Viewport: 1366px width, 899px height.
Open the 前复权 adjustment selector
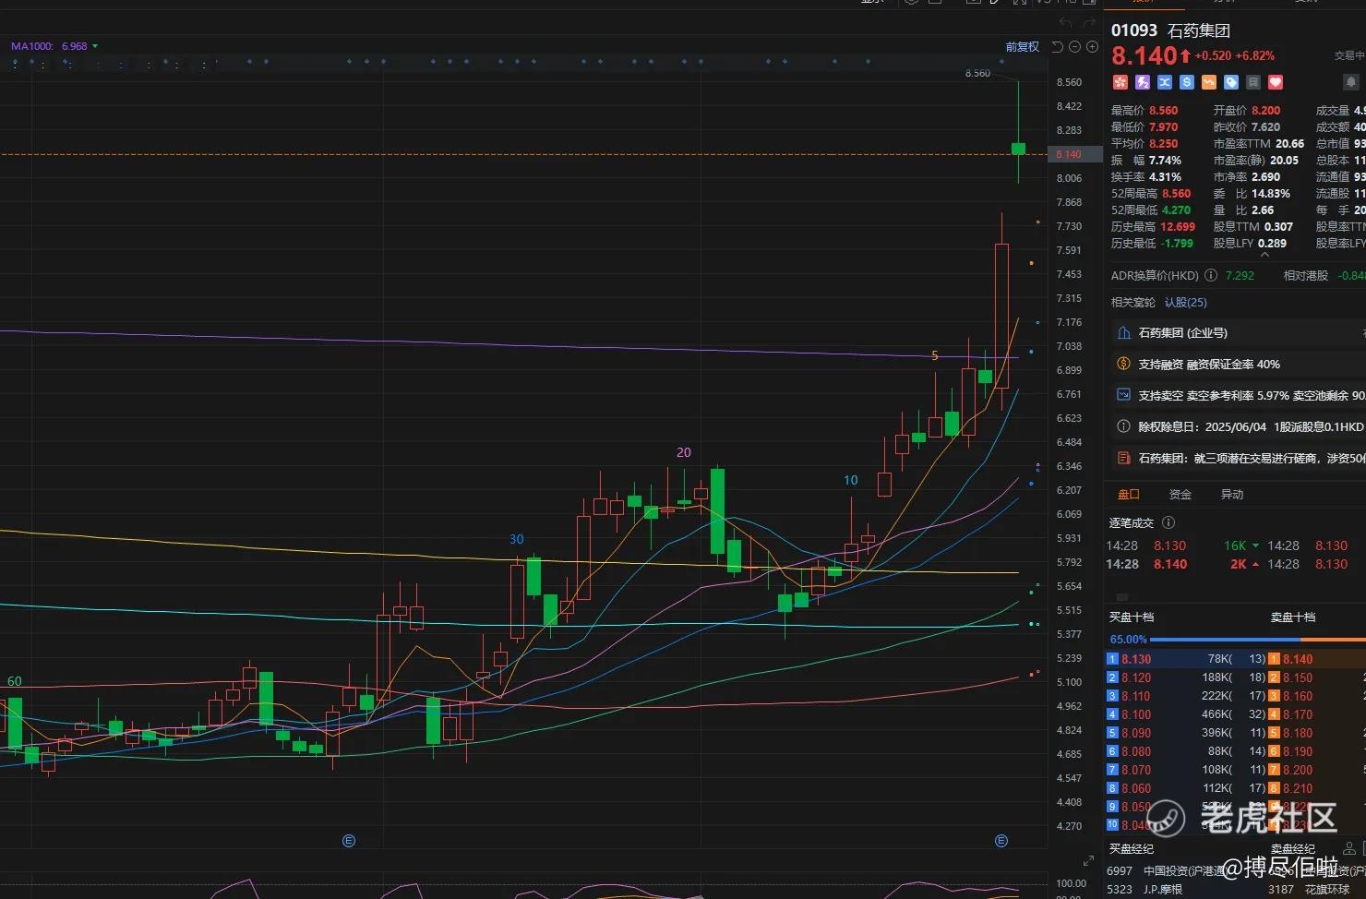pyautogui.click(x=1022, y=46)
